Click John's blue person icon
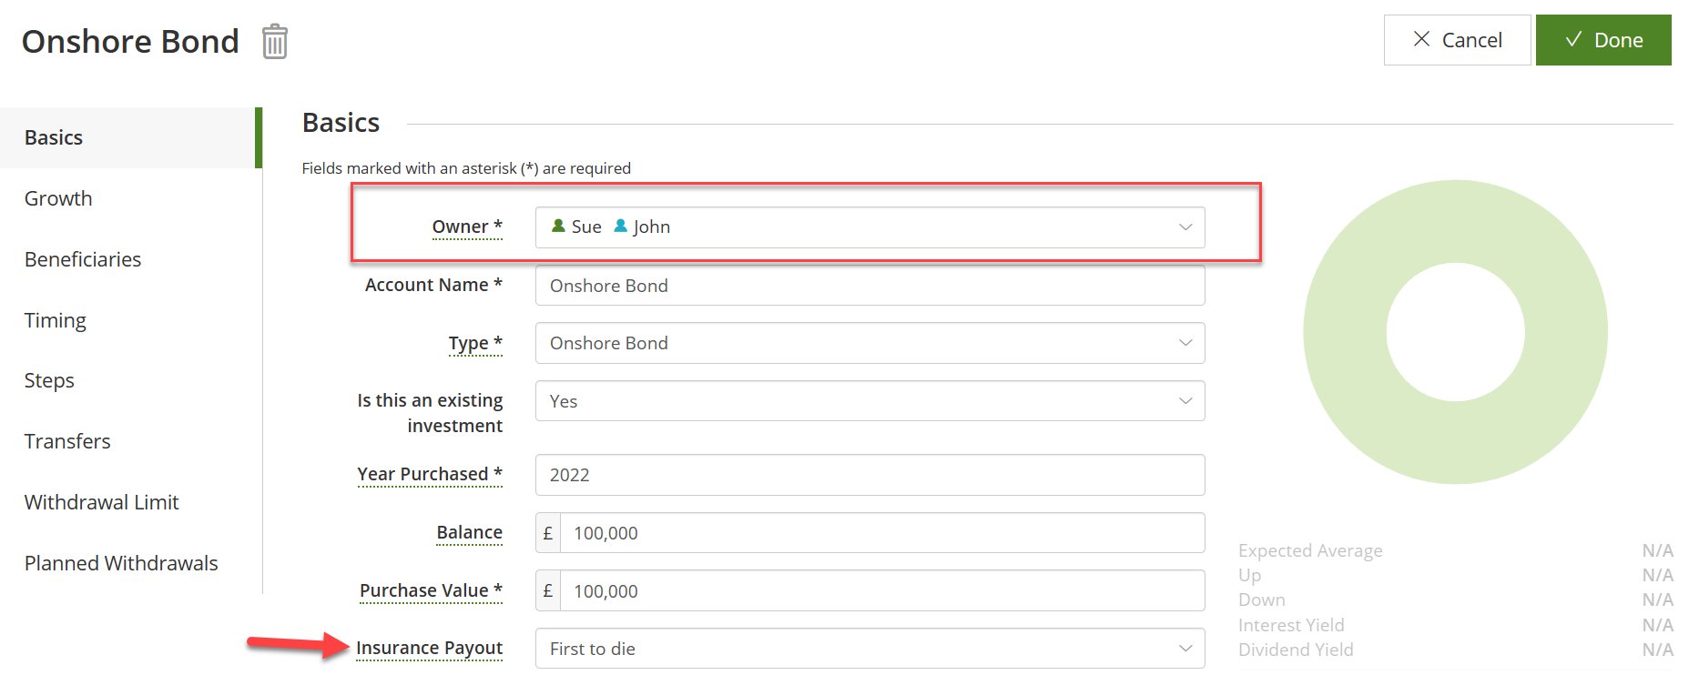The height and width of the screenshot is (675, 1699). tap(621, 226)
